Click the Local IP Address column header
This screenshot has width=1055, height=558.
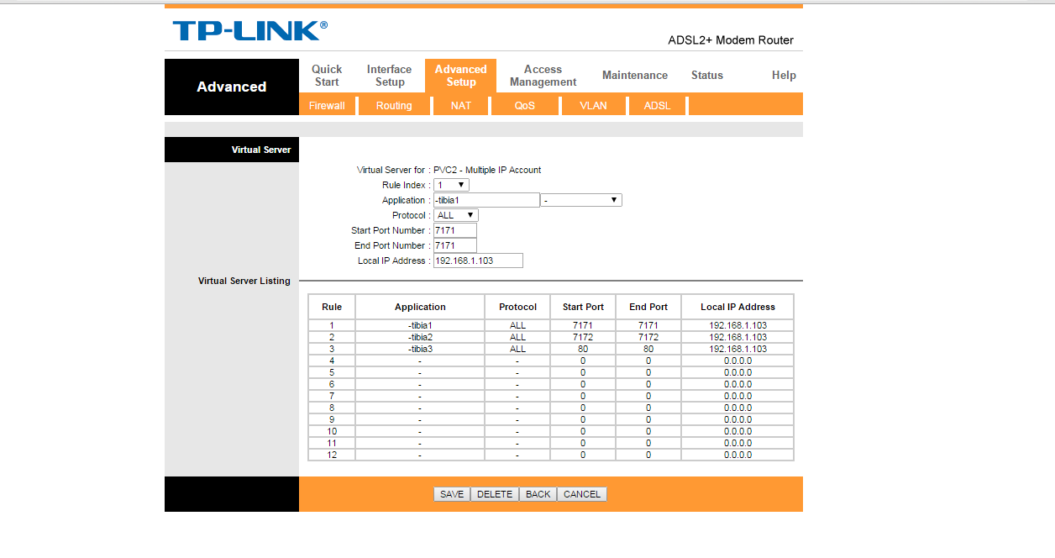click(x=737, y=307)
